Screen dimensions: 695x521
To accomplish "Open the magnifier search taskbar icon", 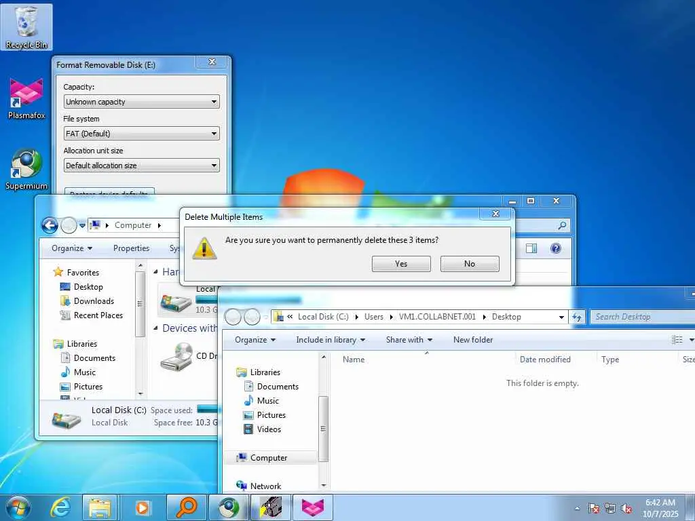I will (x=187, y=507).
